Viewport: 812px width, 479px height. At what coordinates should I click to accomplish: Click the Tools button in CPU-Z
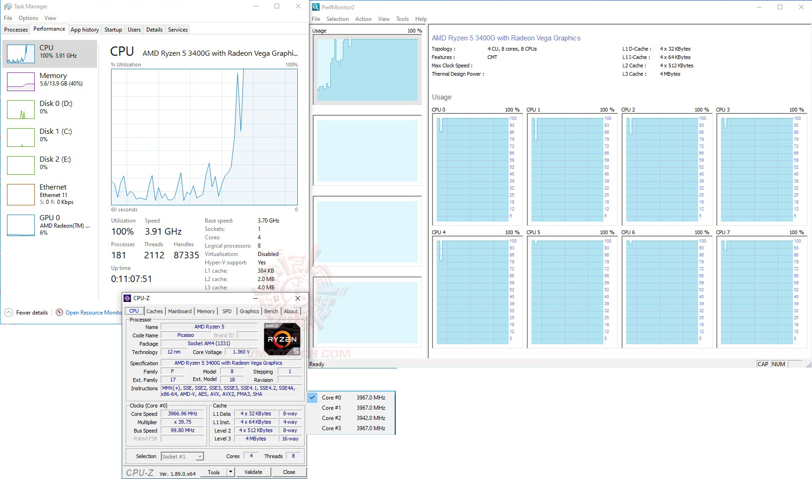(214, 472)
